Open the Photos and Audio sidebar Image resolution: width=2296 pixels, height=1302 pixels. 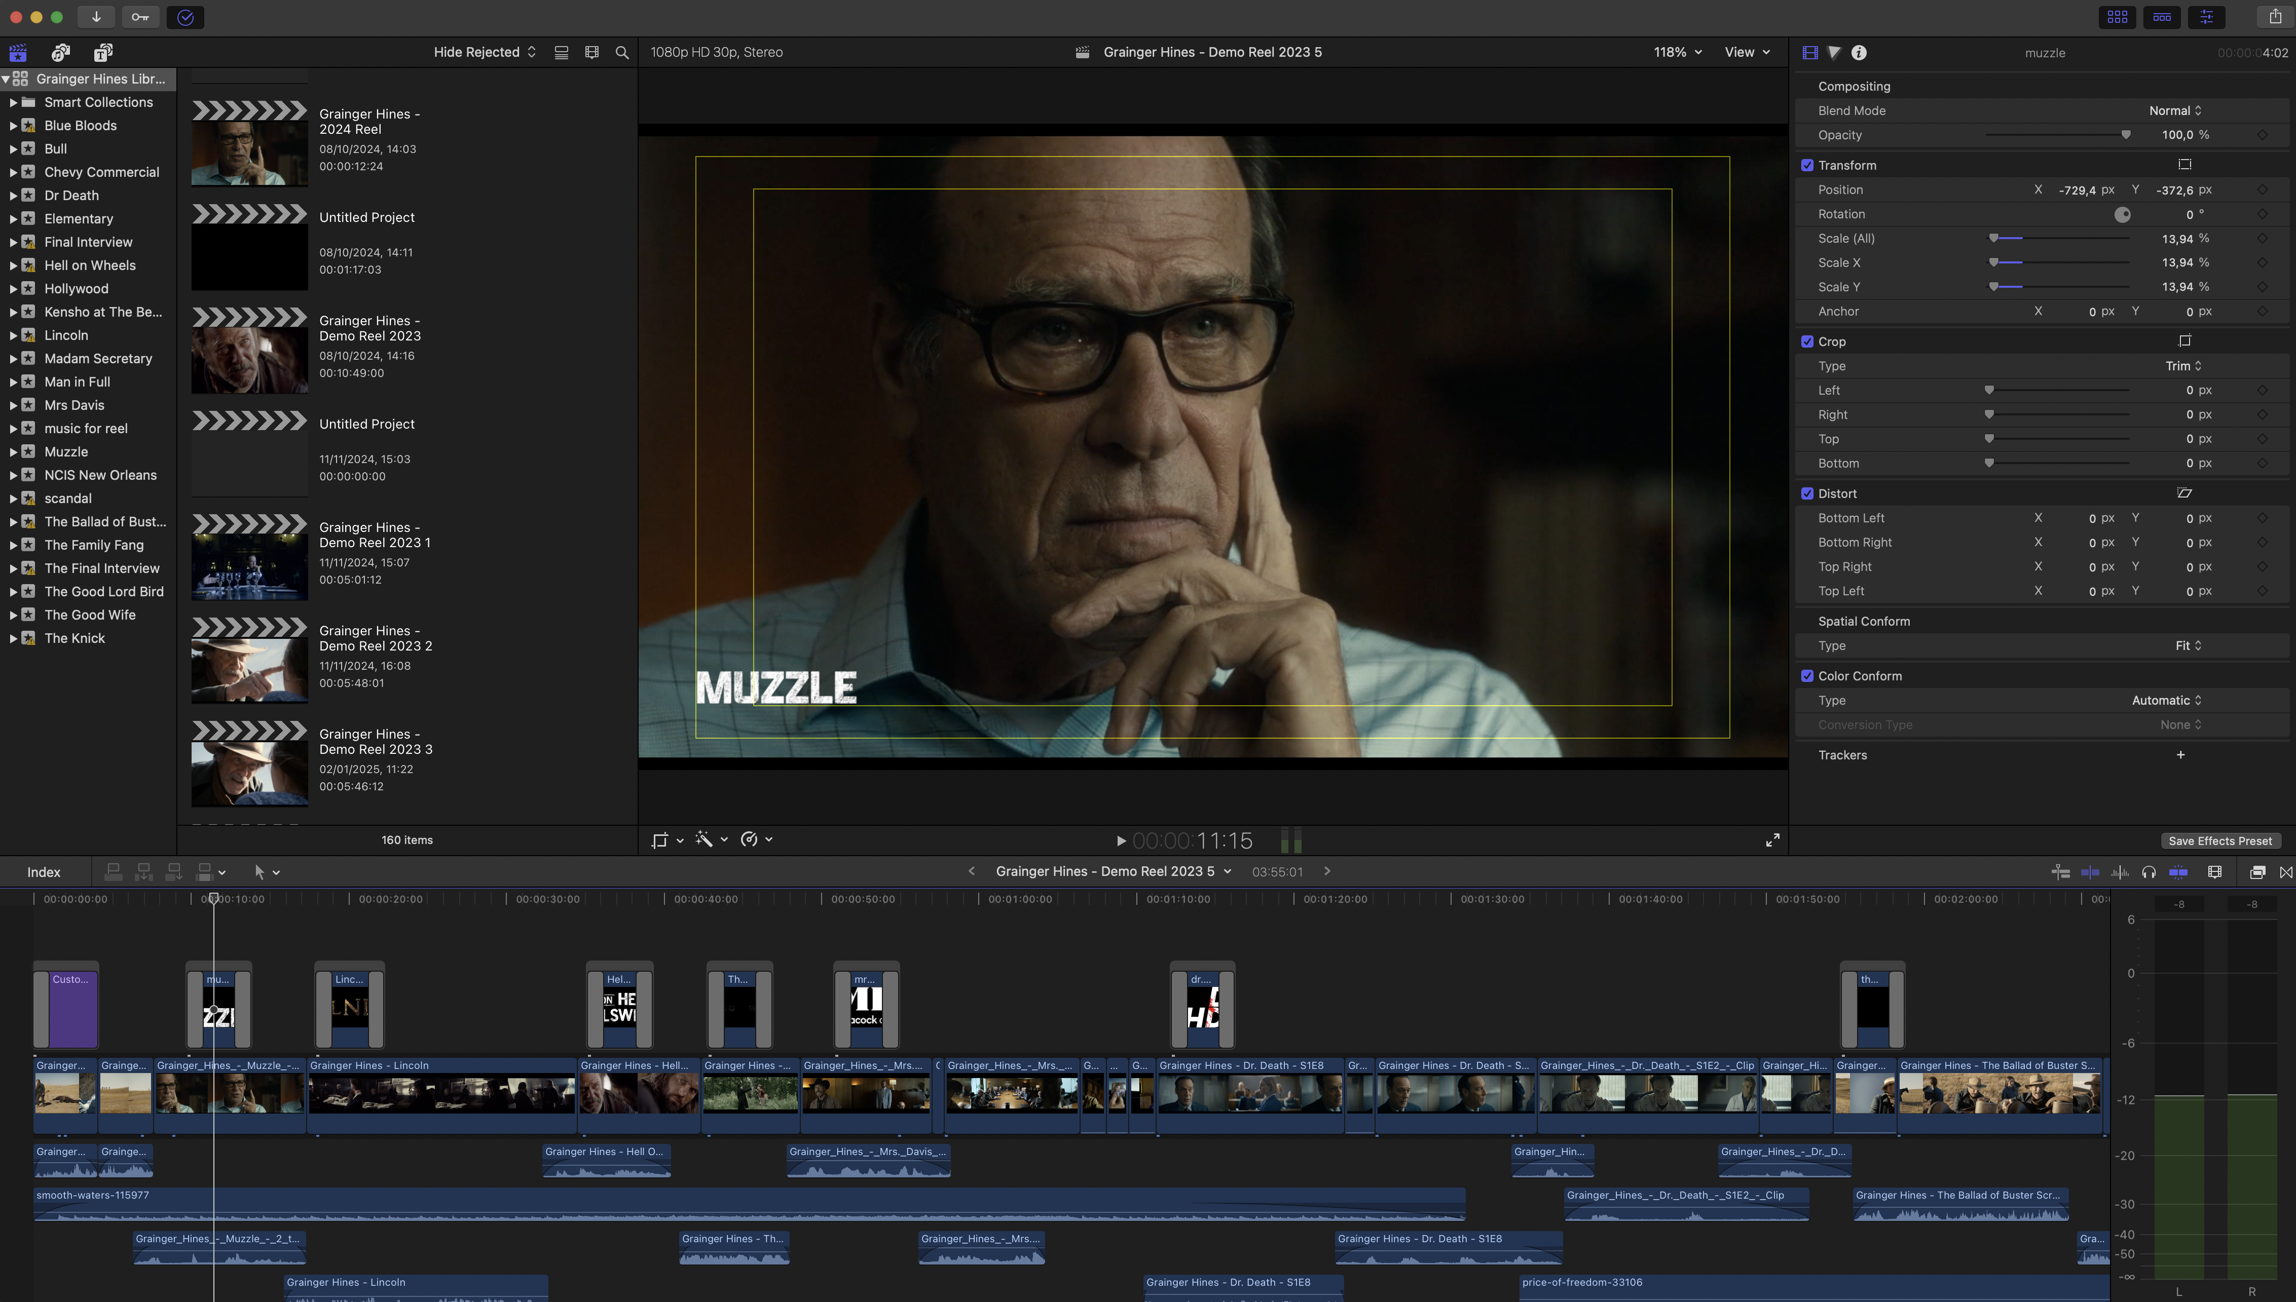(61, 53)
